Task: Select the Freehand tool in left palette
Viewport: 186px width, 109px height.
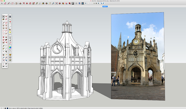Action: (x=6, y=23)
